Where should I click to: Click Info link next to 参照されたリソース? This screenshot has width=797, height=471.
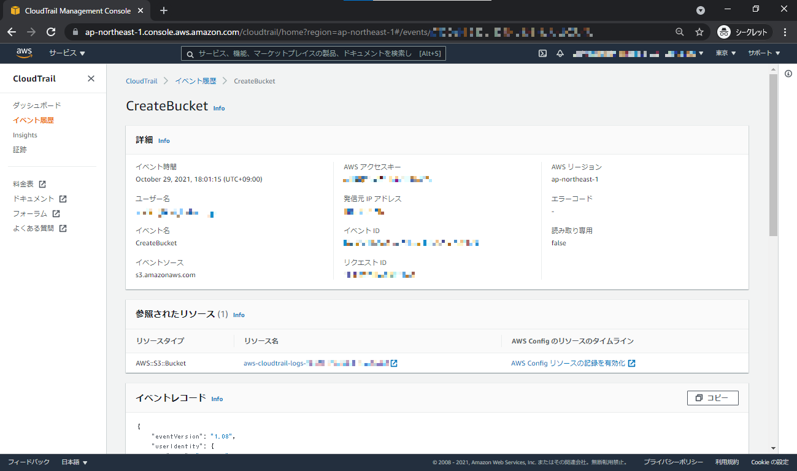tap(239, 315)
